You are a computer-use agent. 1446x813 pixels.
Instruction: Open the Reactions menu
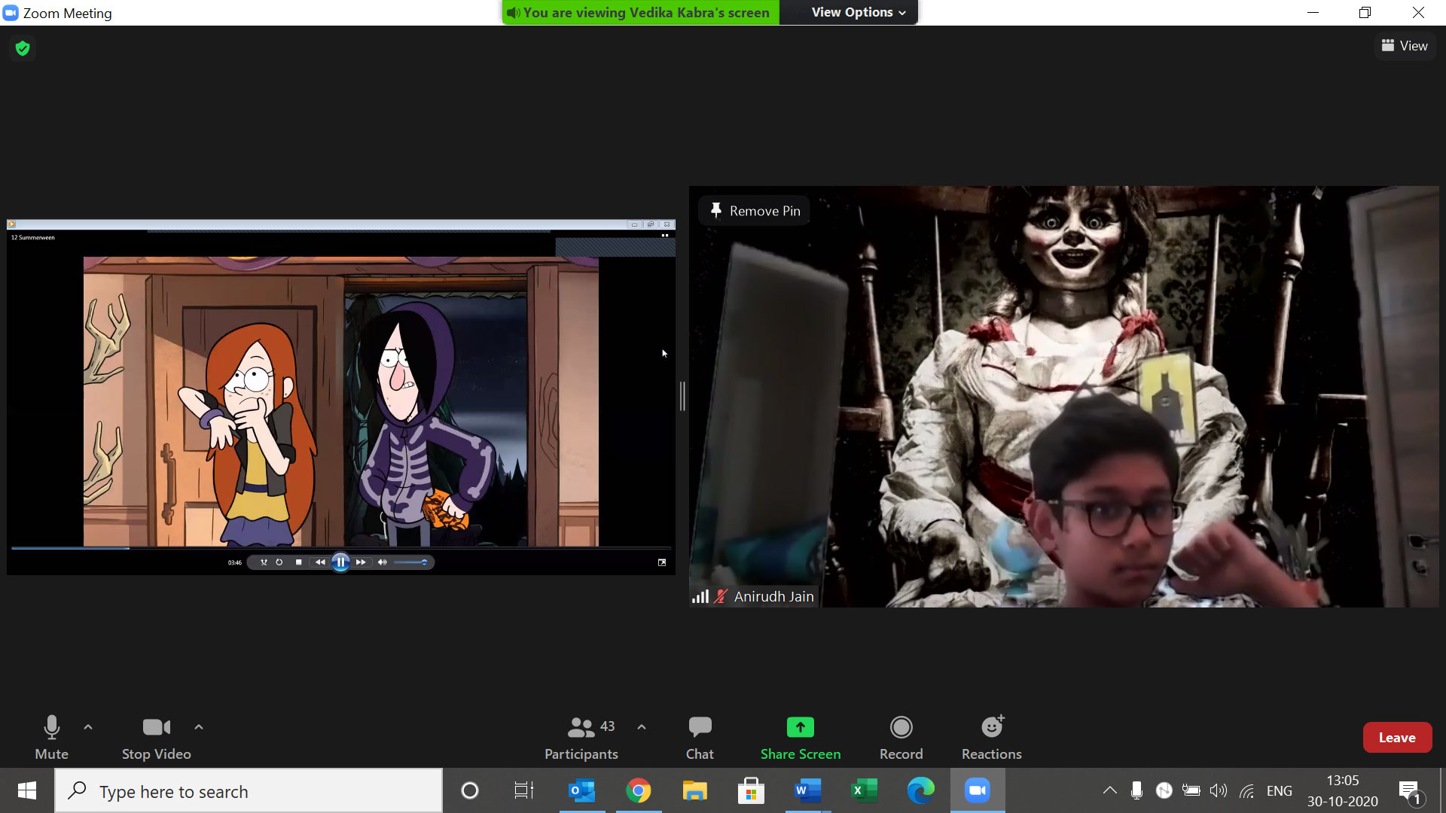click(x=992, y=737)
